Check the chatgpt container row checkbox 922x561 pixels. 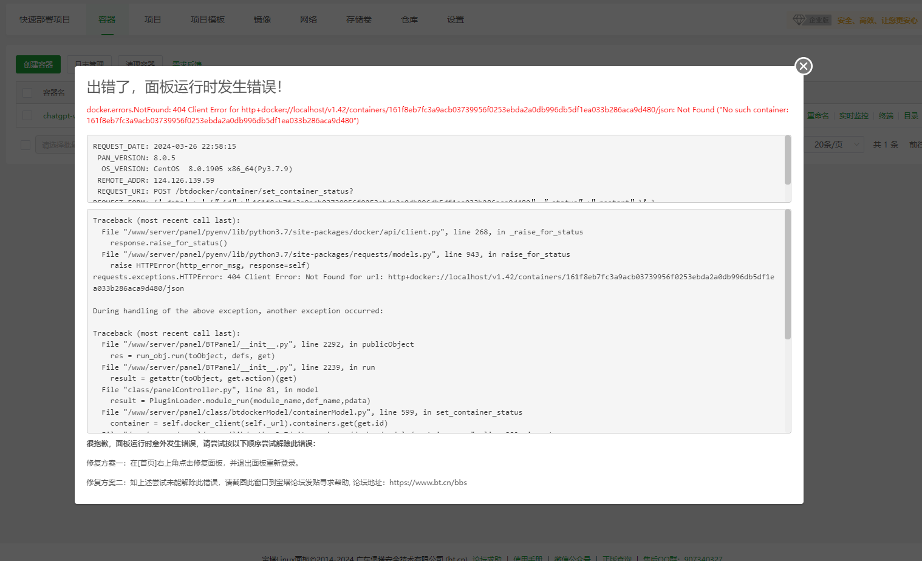point(27,115)
